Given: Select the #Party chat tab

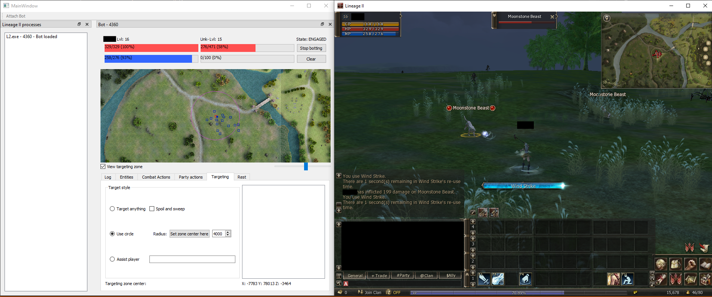Looking at the screenshot, I should 403,276.
